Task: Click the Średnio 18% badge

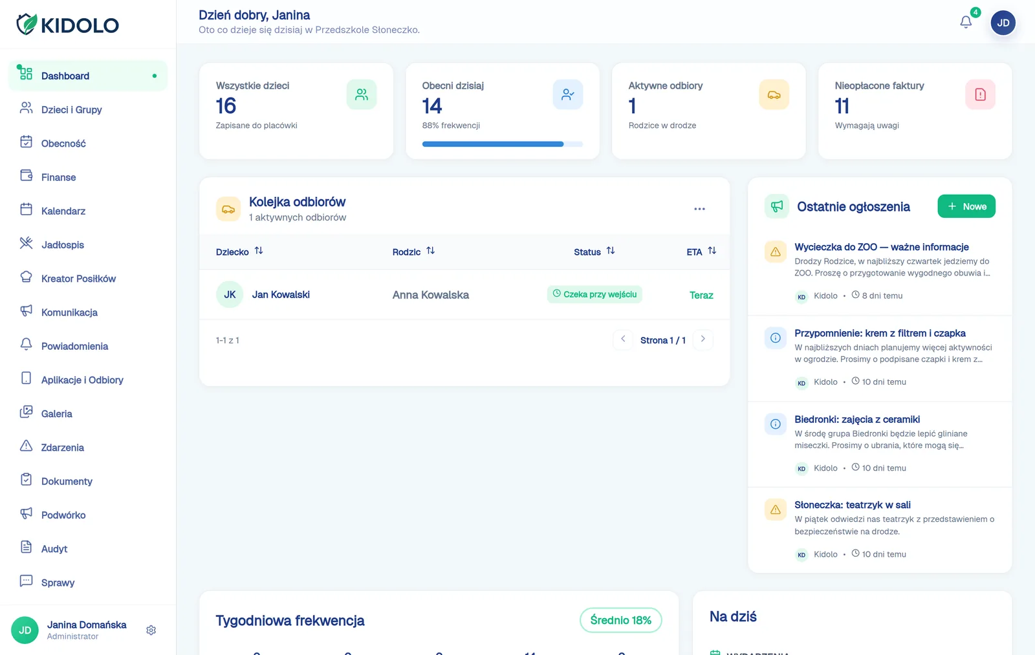Action: click(621, 620)
